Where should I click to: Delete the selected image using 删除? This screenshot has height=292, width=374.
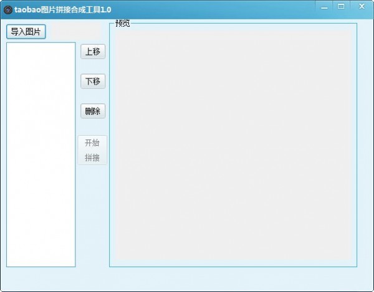tap(93, 111)
